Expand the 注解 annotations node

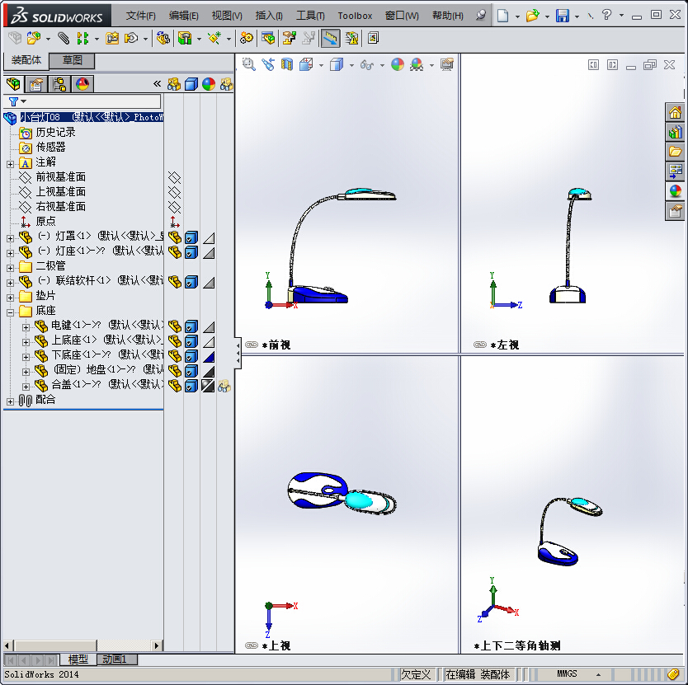10,165
